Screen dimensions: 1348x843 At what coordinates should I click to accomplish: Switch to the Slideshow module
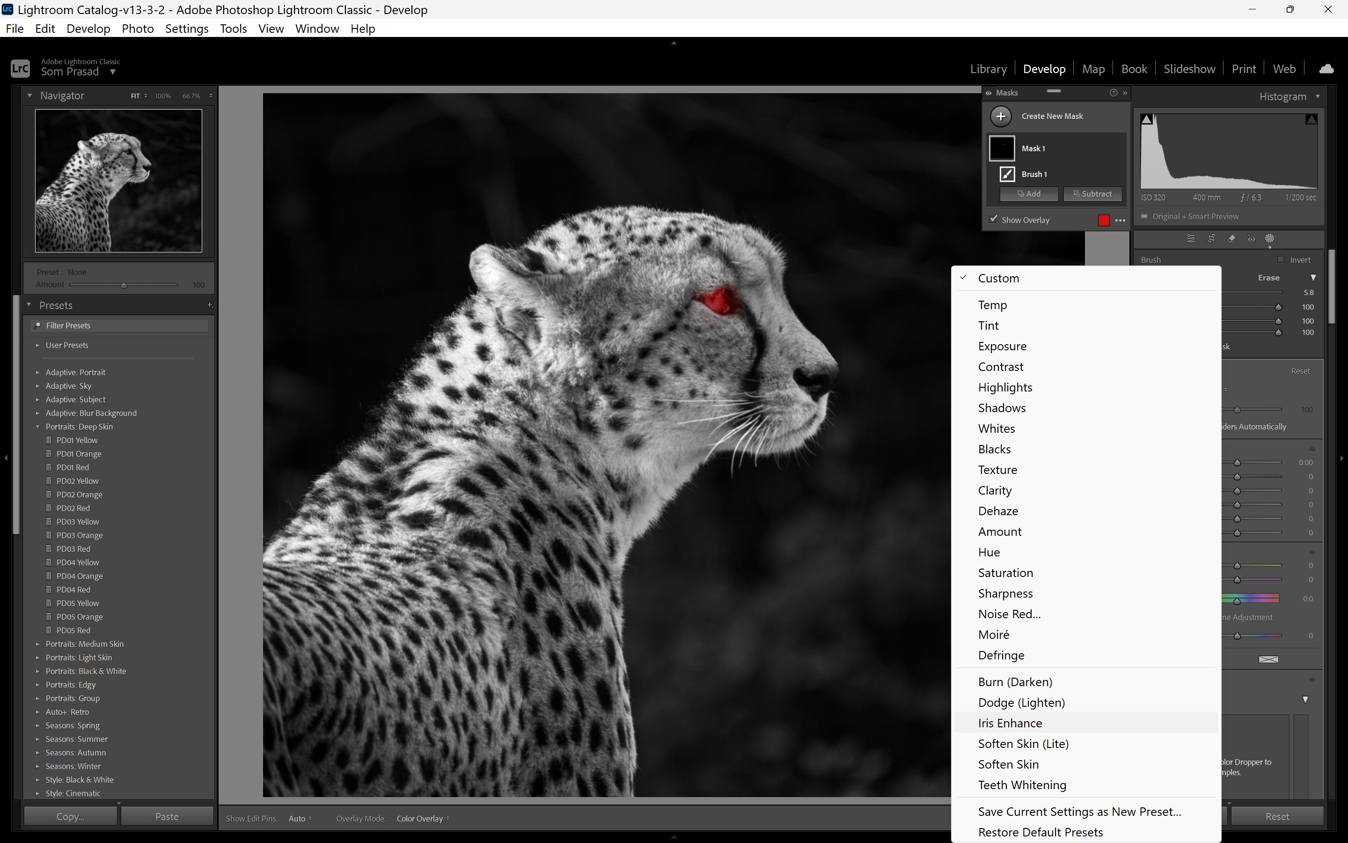pyautogui.click(x=1189, y=68)
